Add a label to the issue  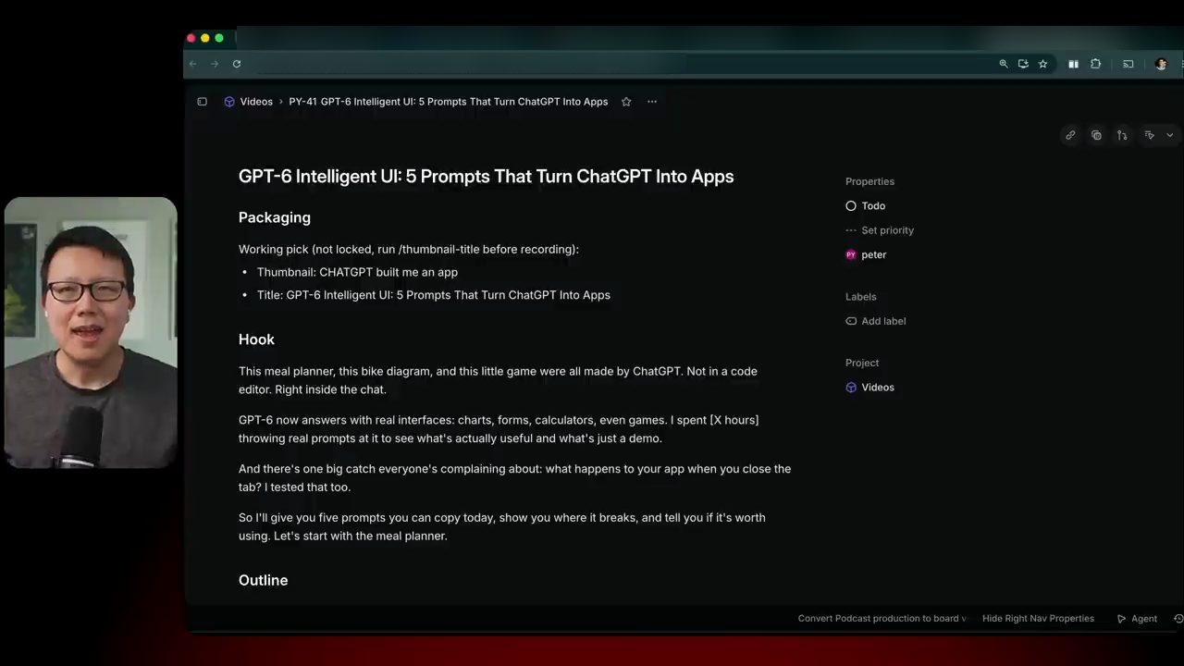point(876,321)
